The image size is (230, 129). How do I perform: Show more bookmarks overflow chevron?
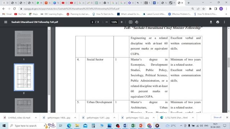point(226,14)
